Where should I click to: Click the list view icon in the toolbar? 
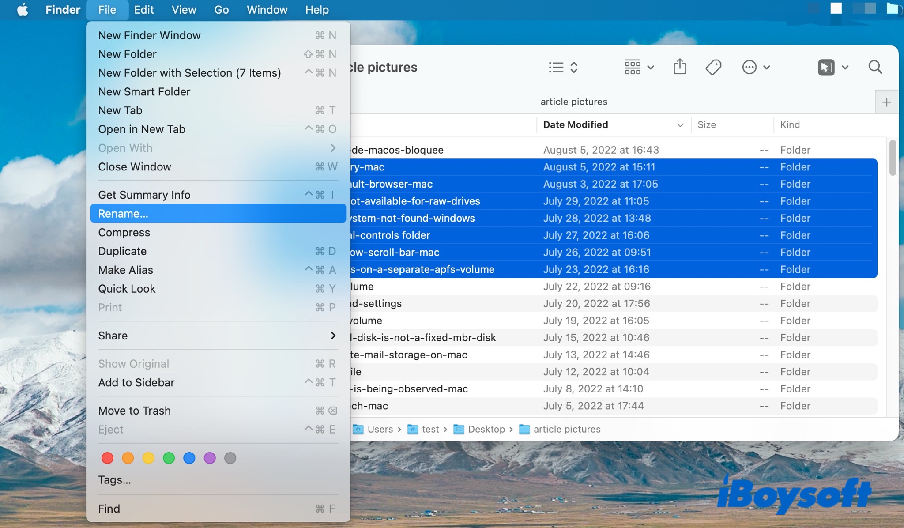(x=556, y=67)
